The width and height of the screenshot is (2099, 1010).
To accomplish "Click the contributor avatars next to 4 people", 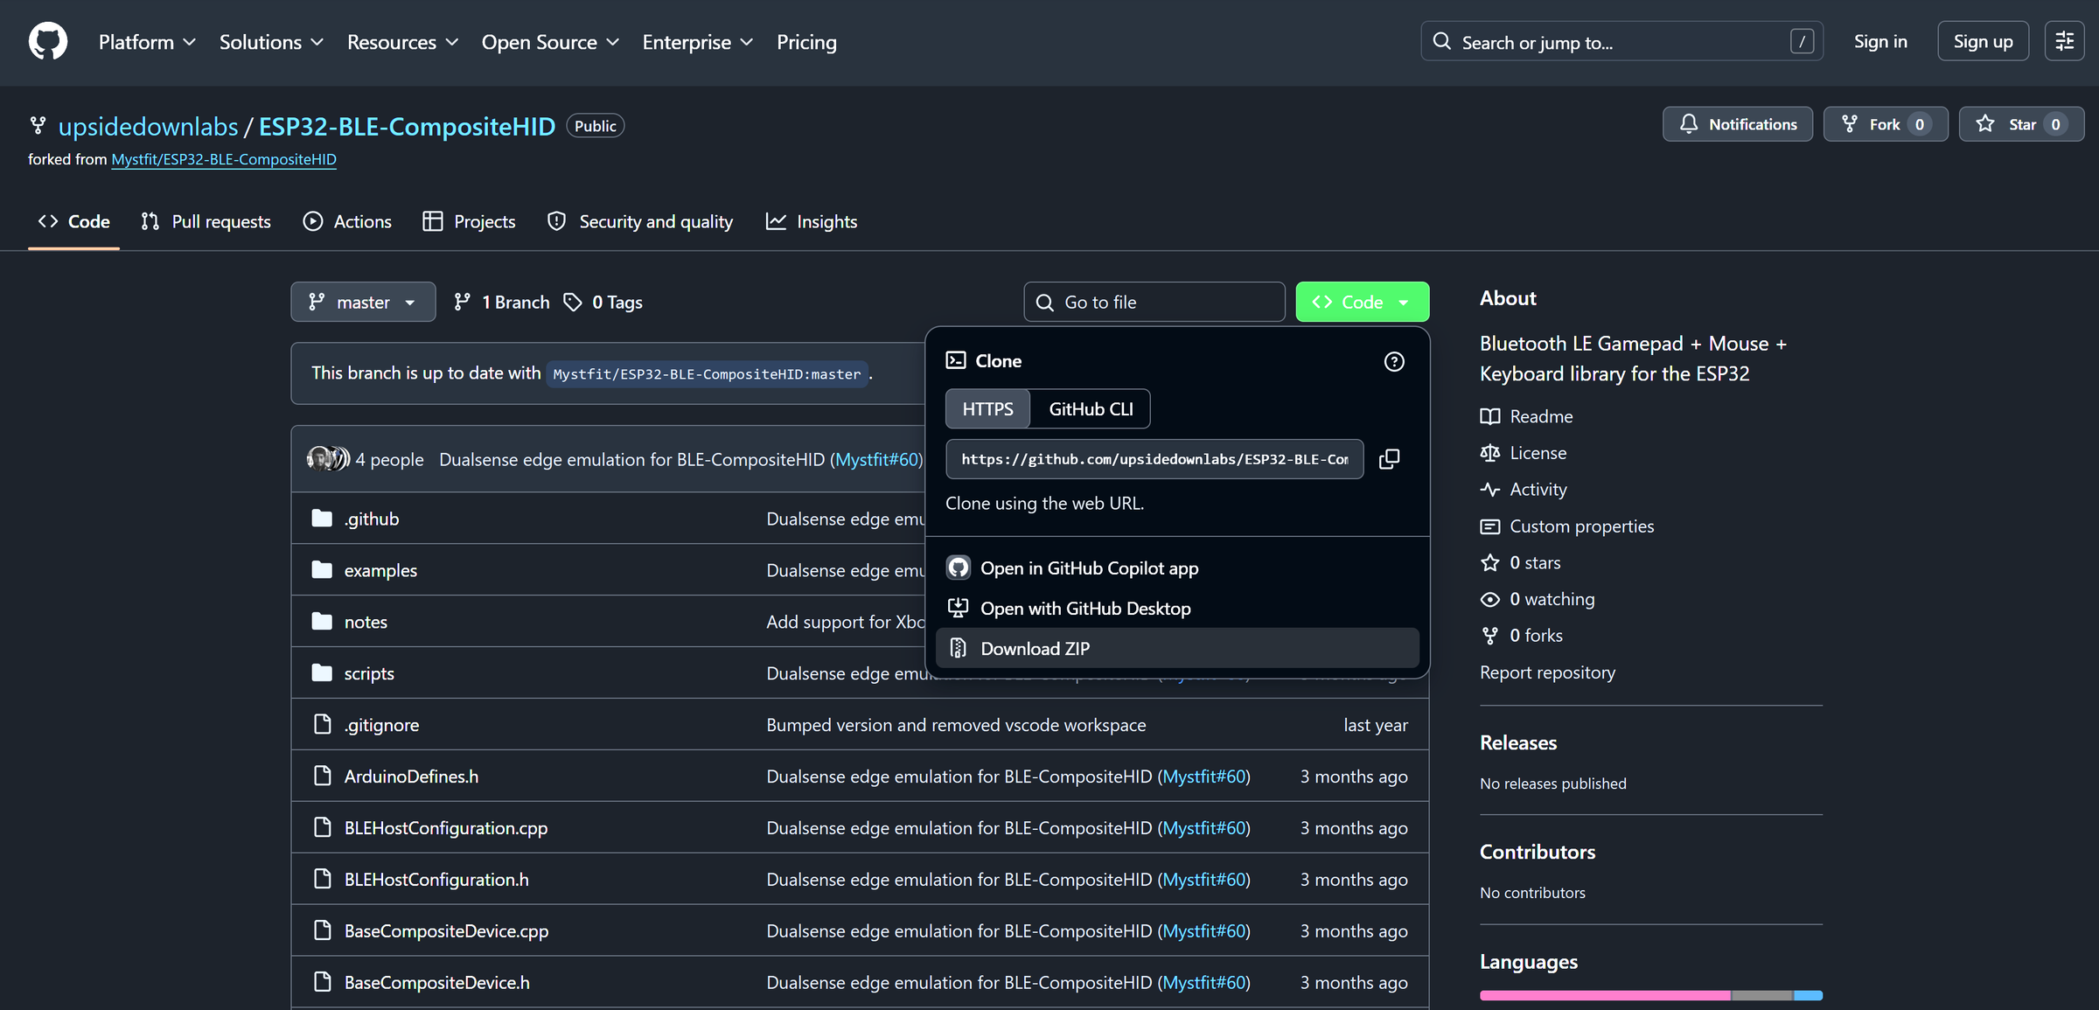I will 328,458.
